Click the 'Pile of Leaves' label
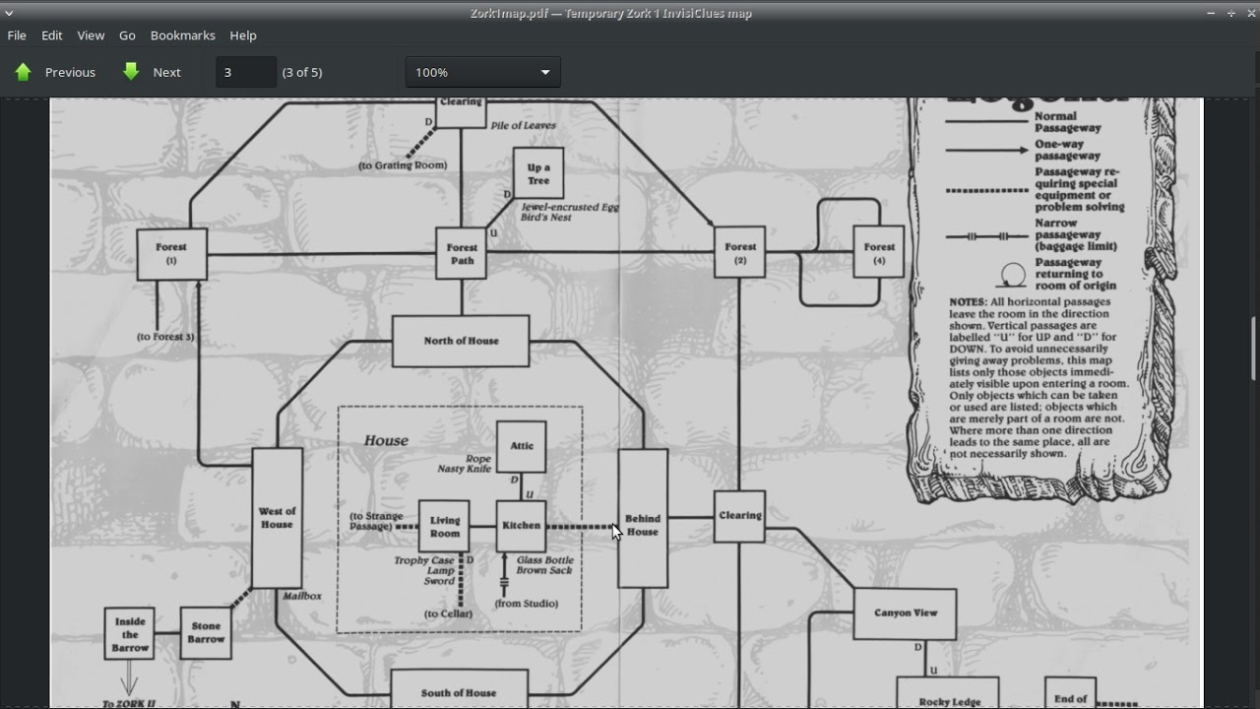The width and height of the screenshot is (1260, 709). [523, 126]
